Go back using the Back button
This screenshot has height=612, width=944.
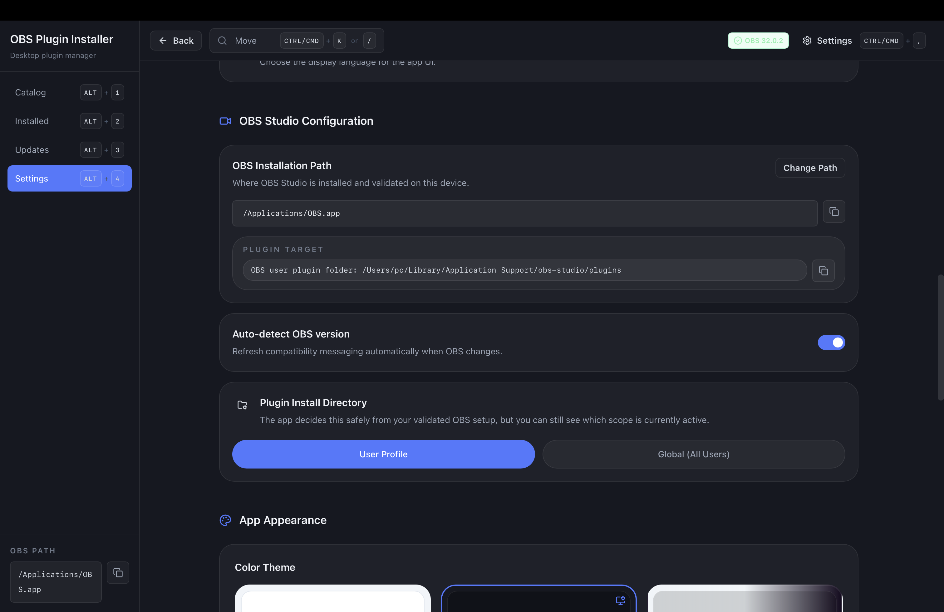point(176,41)
